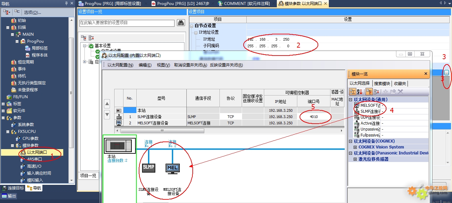Click the move-up arrow beside the device table
The width and height of the screenshot is (452, 203).
pyautogui.click(x=107, y=104)
